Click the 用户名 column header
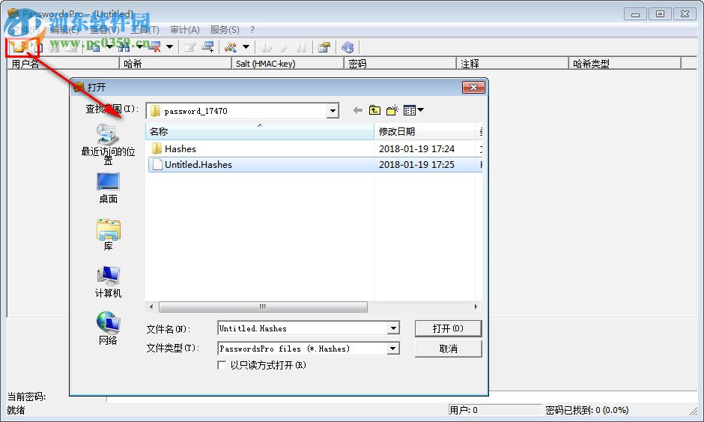The height and width of the screenshot is (422, 704). pos(63,64)
